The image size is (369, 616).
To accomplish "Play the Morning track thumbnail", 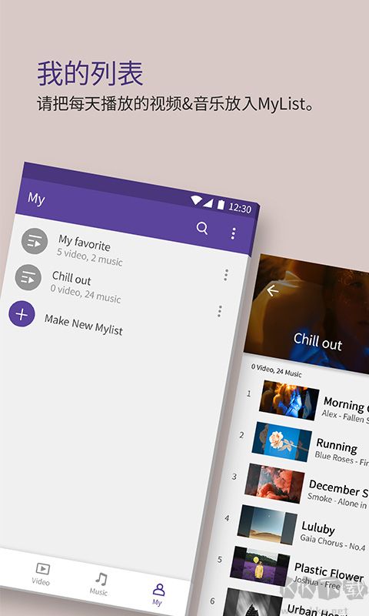I will click(x=288, y=400).
